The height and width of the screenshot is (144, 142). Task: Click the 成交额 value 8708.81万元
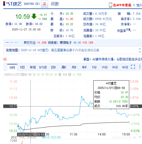(103, 19)
